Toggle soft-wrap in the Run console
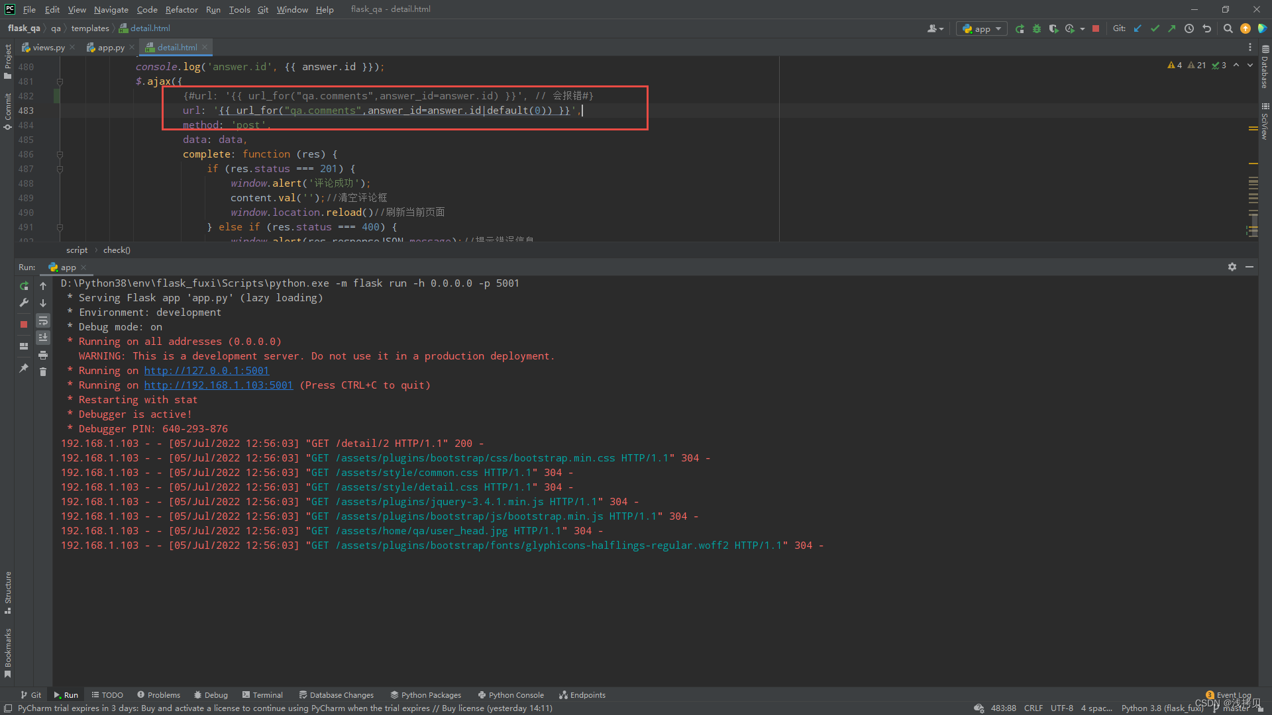Image resolution: width=1272 pixels, height=715 pixels. coord(43,321)
